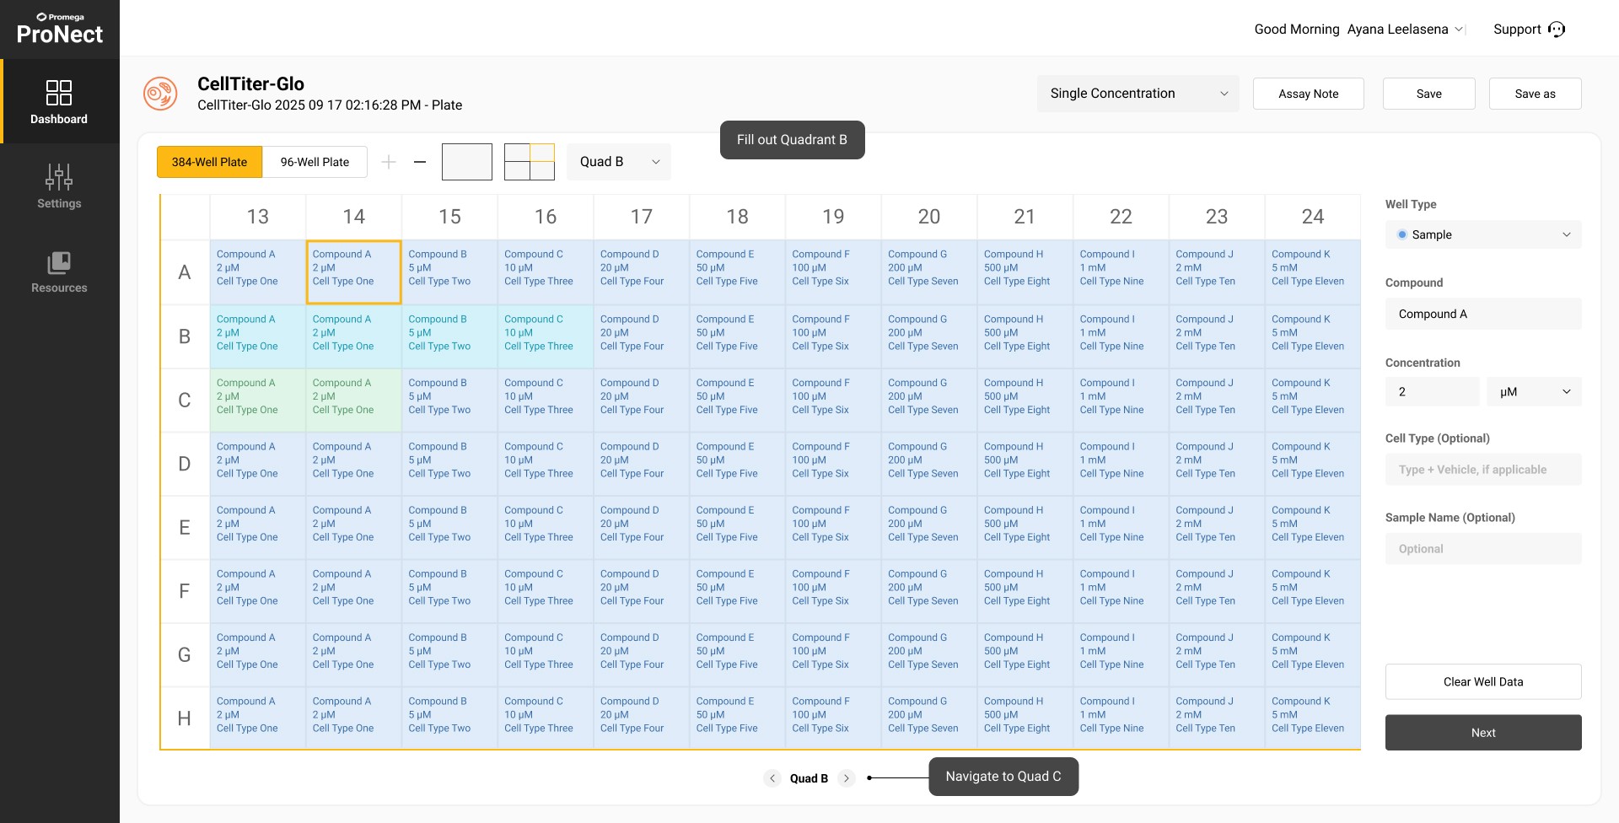This screenshot has width=1619, height=823.
Task: Select well A22 Compound I
Action: pos(1121,272)
